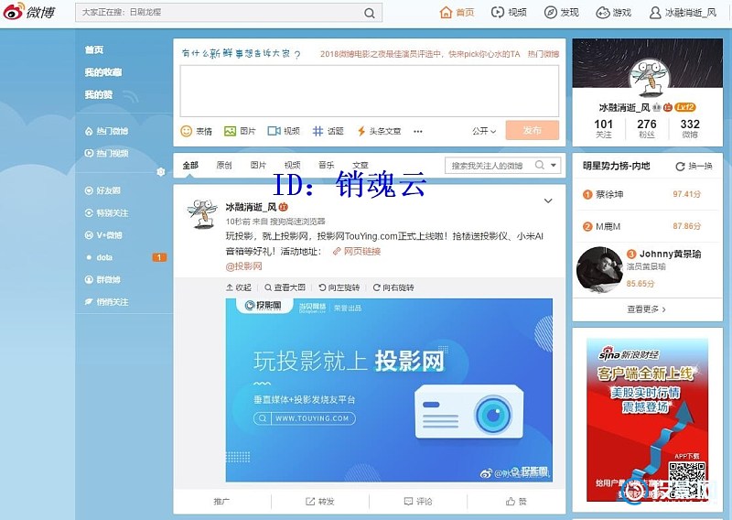Screen dimensions: 732x520
Task: Comment on post with 评论 button
Action: pyautogui.click(x=418, y=502)
